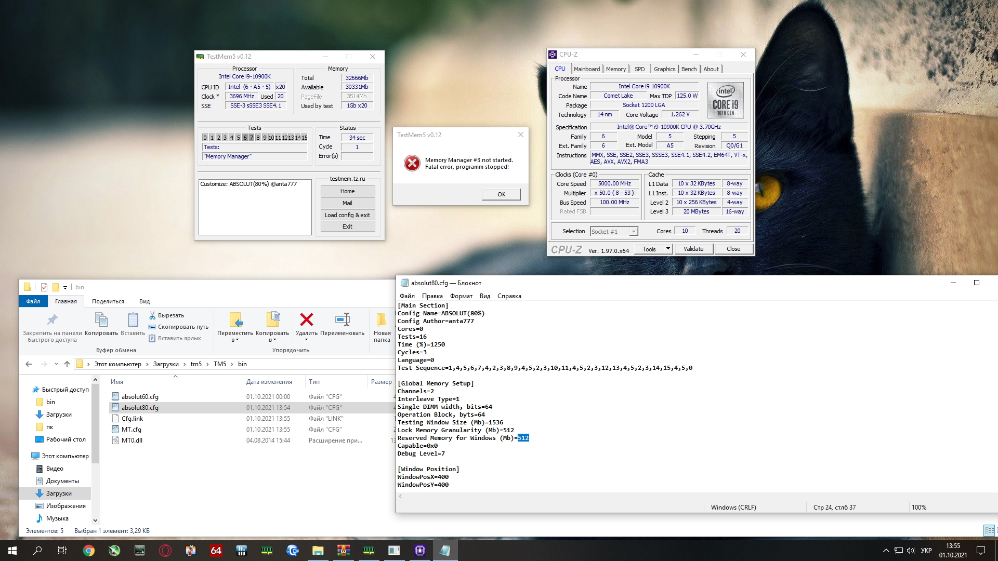Switch to details view layout icon
This screenshot has width=998, height=561.
pyautogui.click(x=989, y=530)
